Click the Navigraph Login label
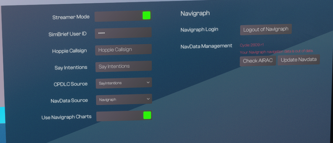Viewport: 333px width, 143px height. (199, 30)
